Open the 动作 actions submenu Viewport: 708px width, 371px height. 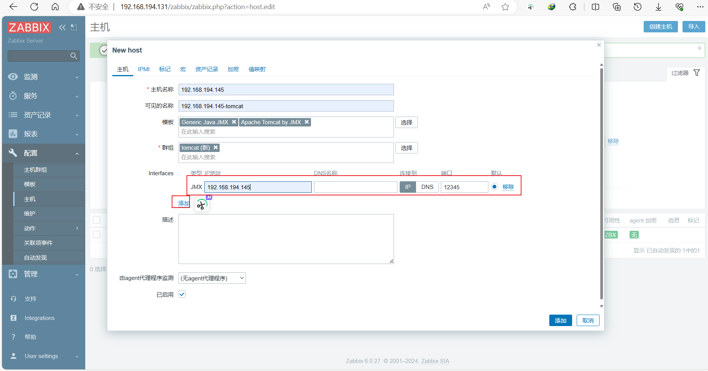[49, 229]
